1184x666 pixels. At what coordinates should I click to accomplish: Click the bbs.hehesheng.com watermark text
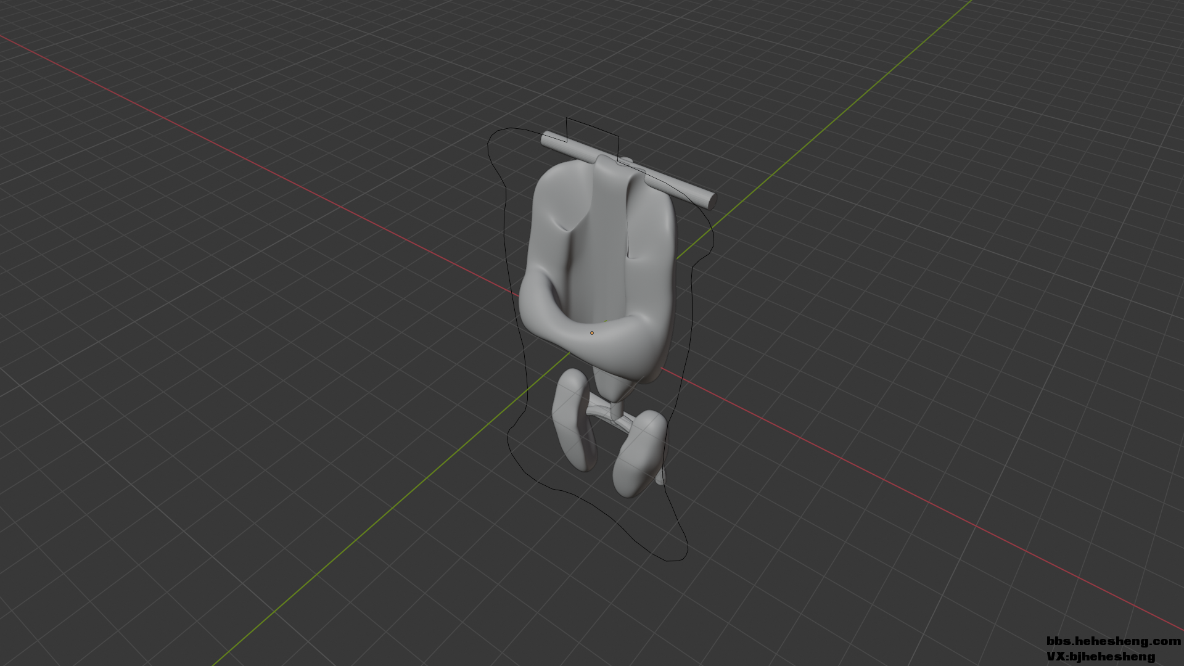click(x=1113, y=641)
